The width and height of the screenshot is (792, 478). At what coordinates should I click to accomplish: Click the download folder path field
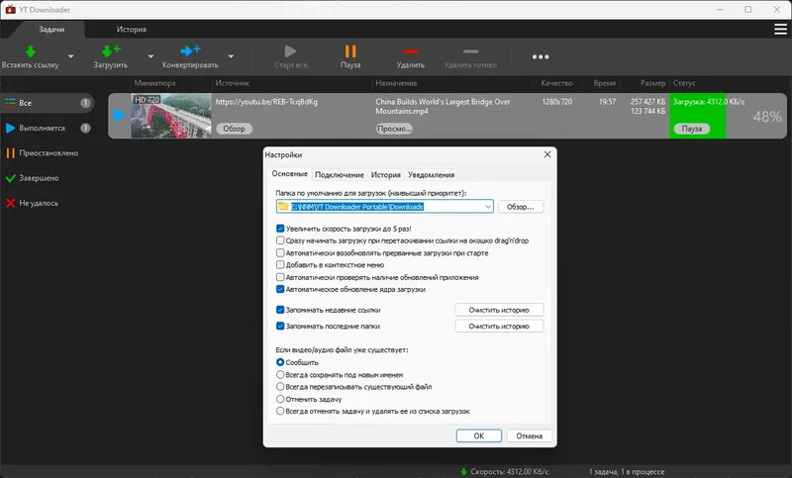point(385,207)
